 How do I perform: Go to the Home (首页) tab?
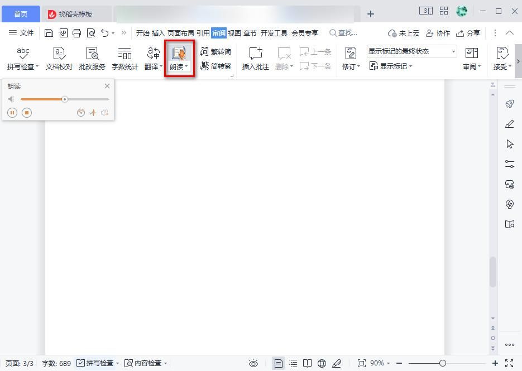[x=21, y=14]
